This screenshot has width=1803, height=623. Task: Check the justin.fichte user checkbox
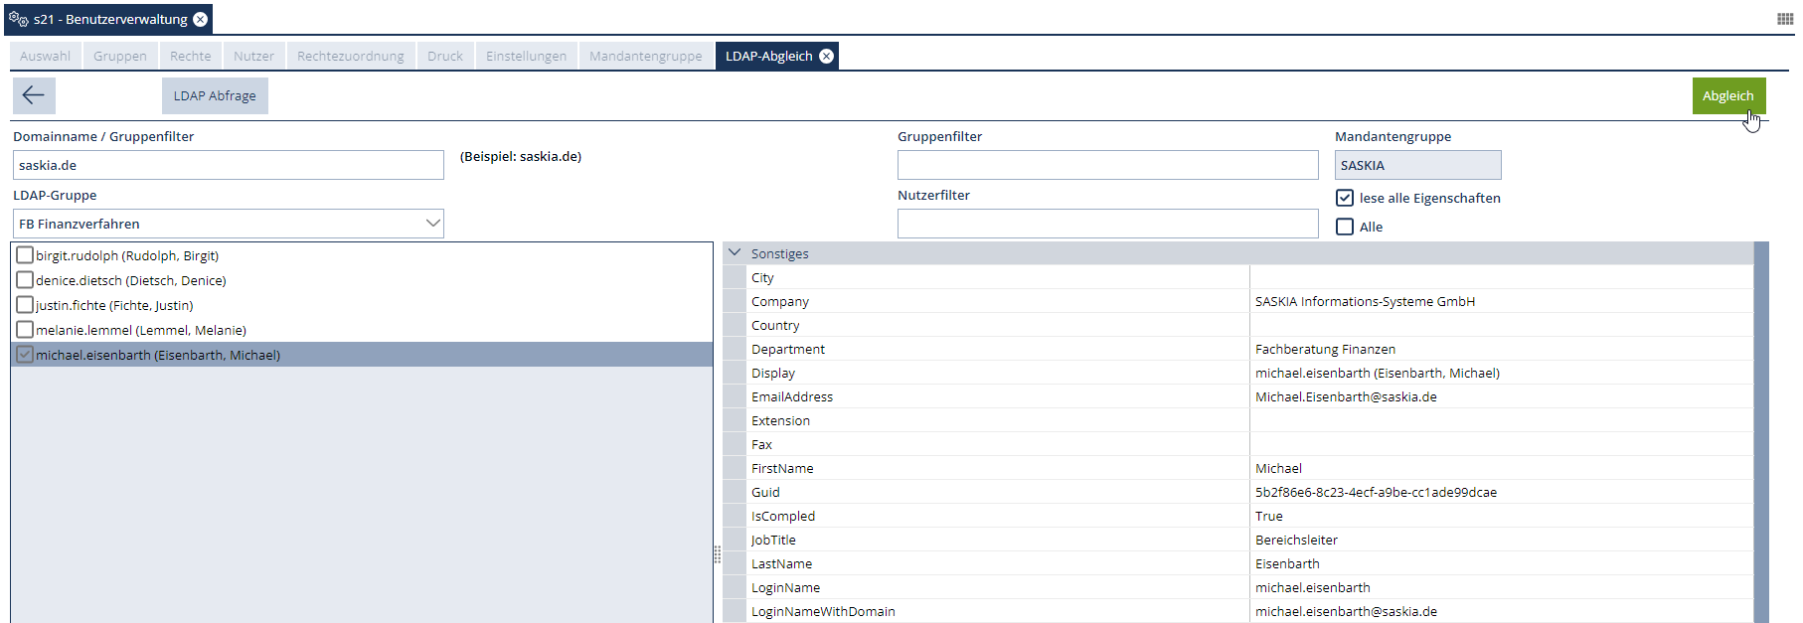coord(25,305)
